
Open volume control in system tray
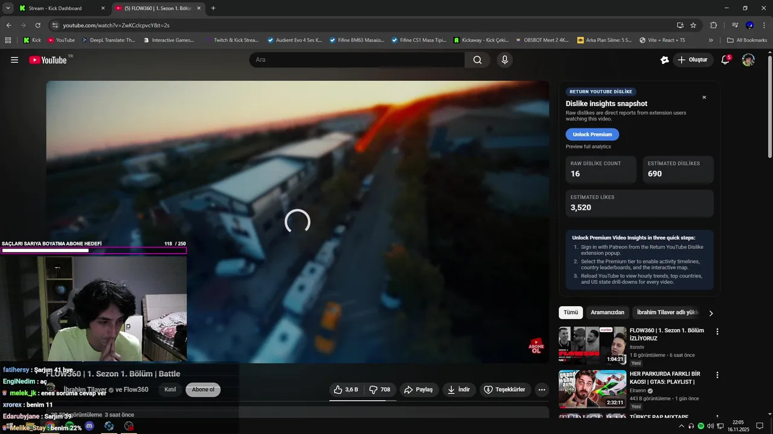point(710,426)
